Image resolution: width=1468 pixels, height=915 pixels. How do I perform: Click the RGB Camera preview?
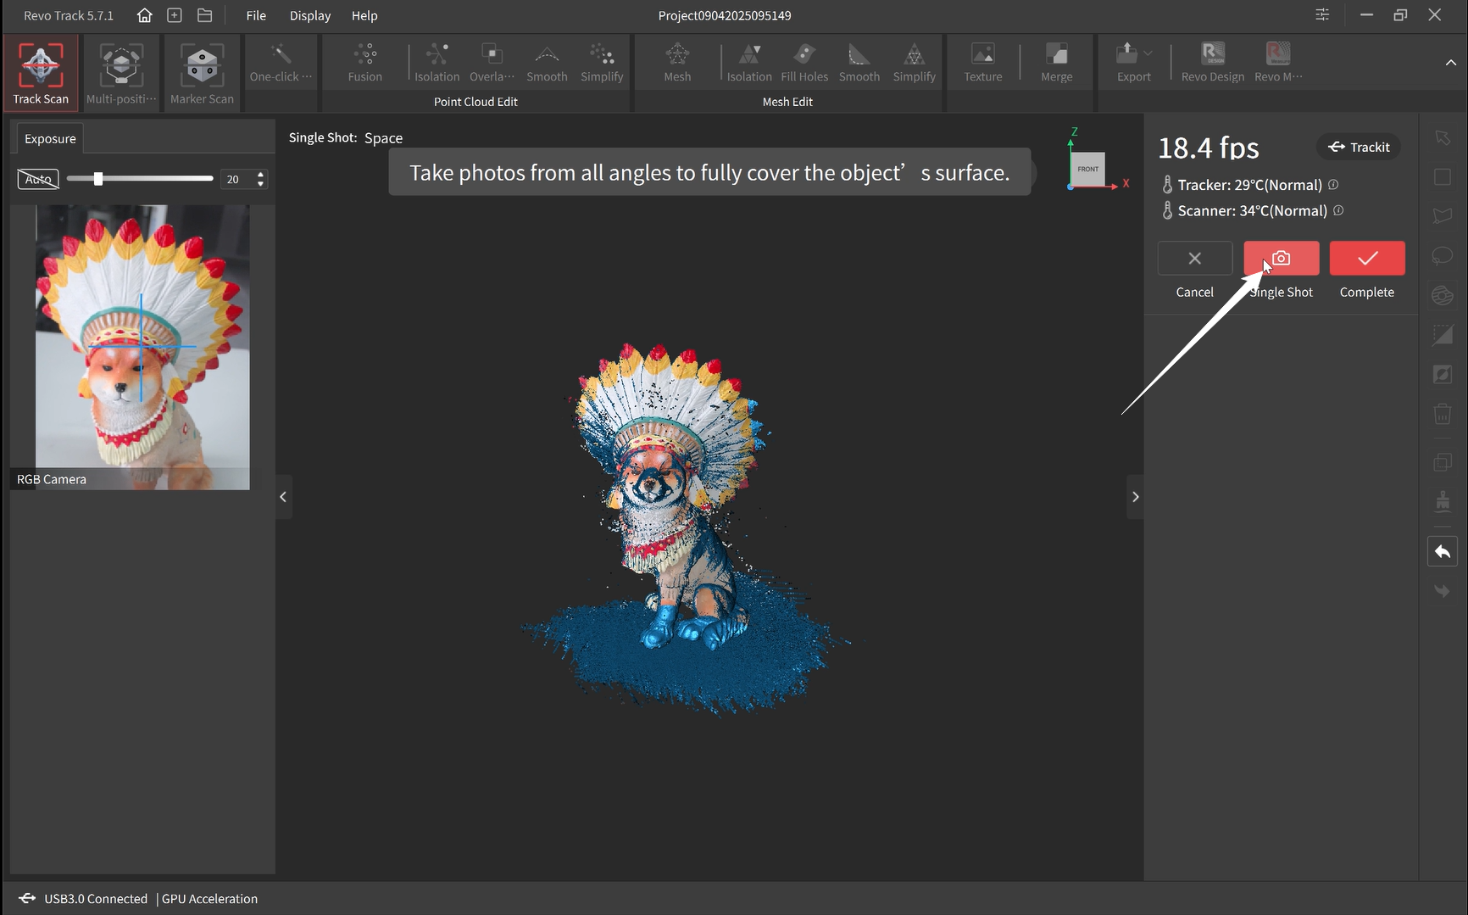[142, 347]
